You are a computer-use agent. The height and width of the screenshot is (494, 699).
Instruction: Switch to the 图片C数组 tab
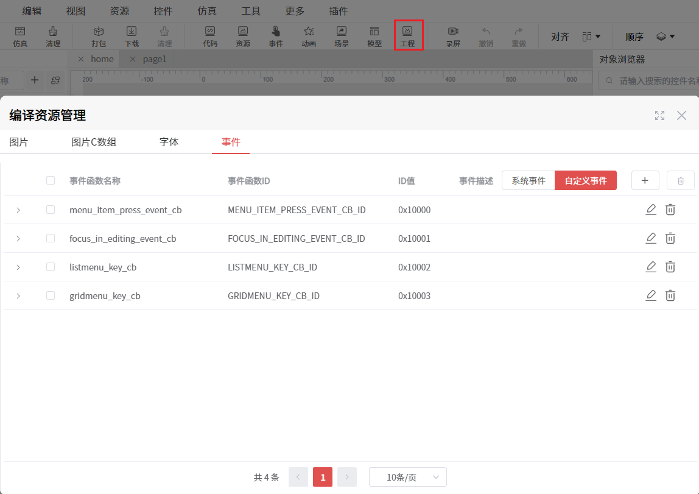94,142
